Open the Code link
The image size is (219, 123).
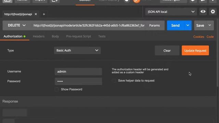pyautogui.click(x=210, y=37)
